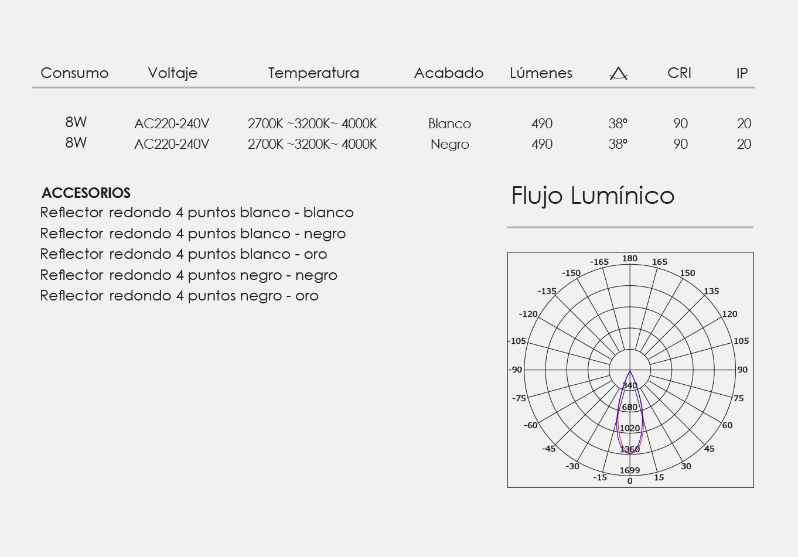Select 'Reflector redondo 4 puntos blanco - negro'
798x557 pixels.
pyautogui.click(x=193, y=234)
